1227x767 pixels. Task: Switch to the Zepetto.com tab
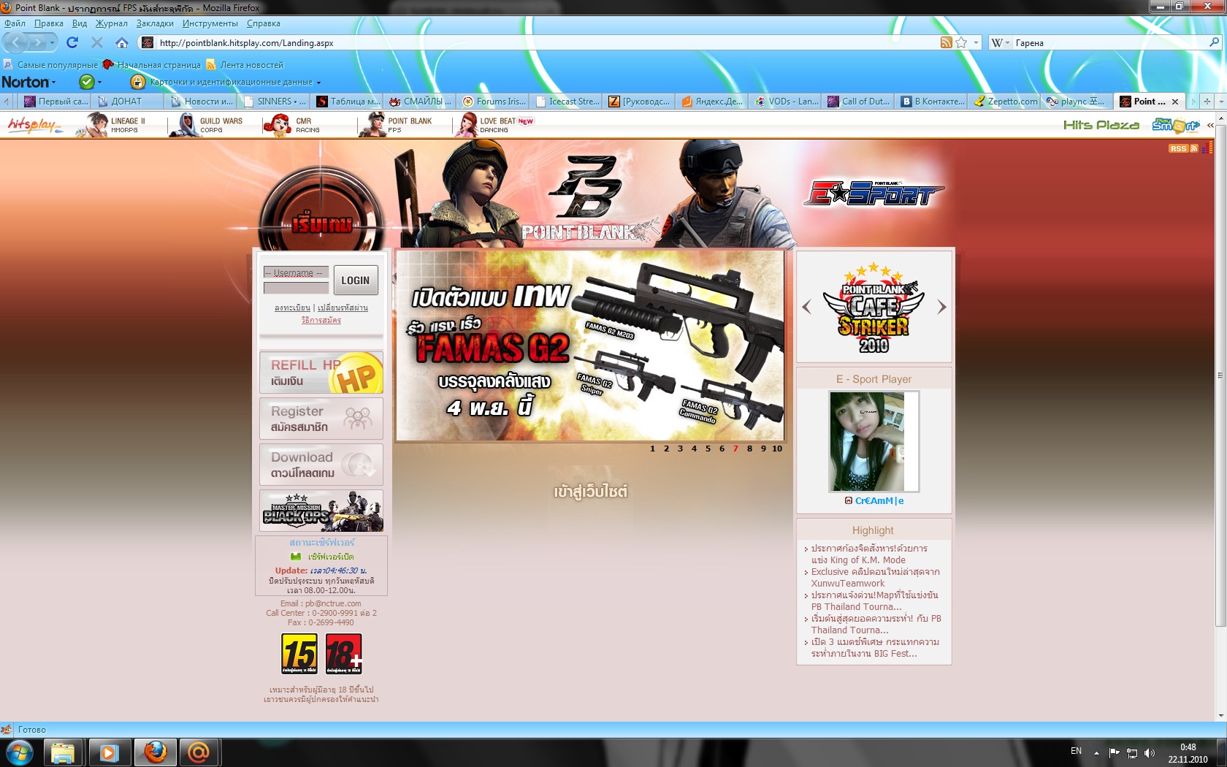pyautogui.click(x=1006, y=102)
